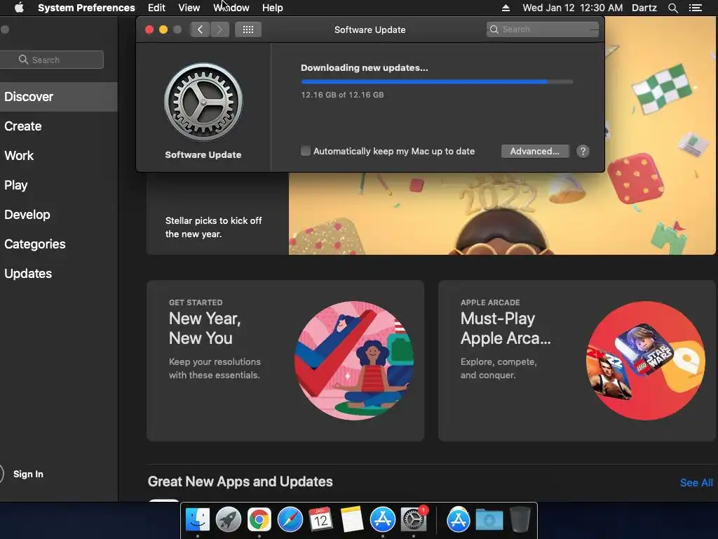Click the Software Update label under gear
718x539 pixels.
pyautogui.click(x=203, y=155)
